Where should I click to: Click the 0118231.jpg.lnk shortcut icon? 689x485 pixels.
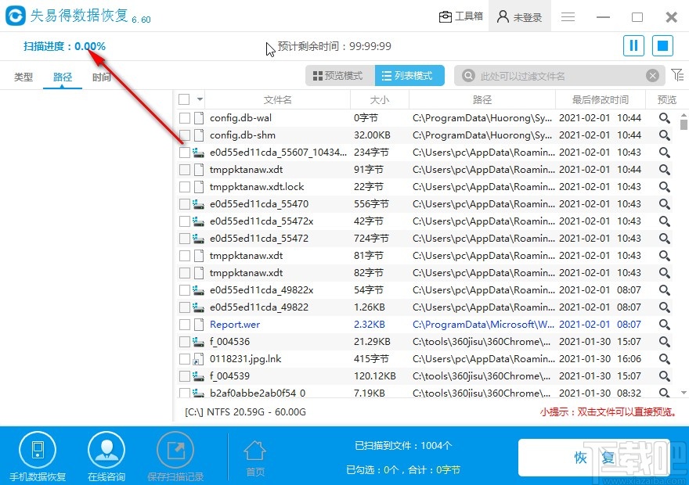198,359
